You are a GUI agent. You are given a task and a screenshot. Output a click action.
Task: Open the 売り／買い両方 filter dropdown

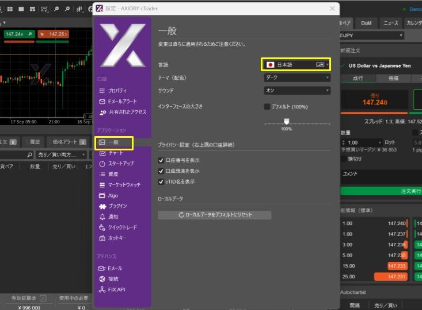(x=61, y=154)
